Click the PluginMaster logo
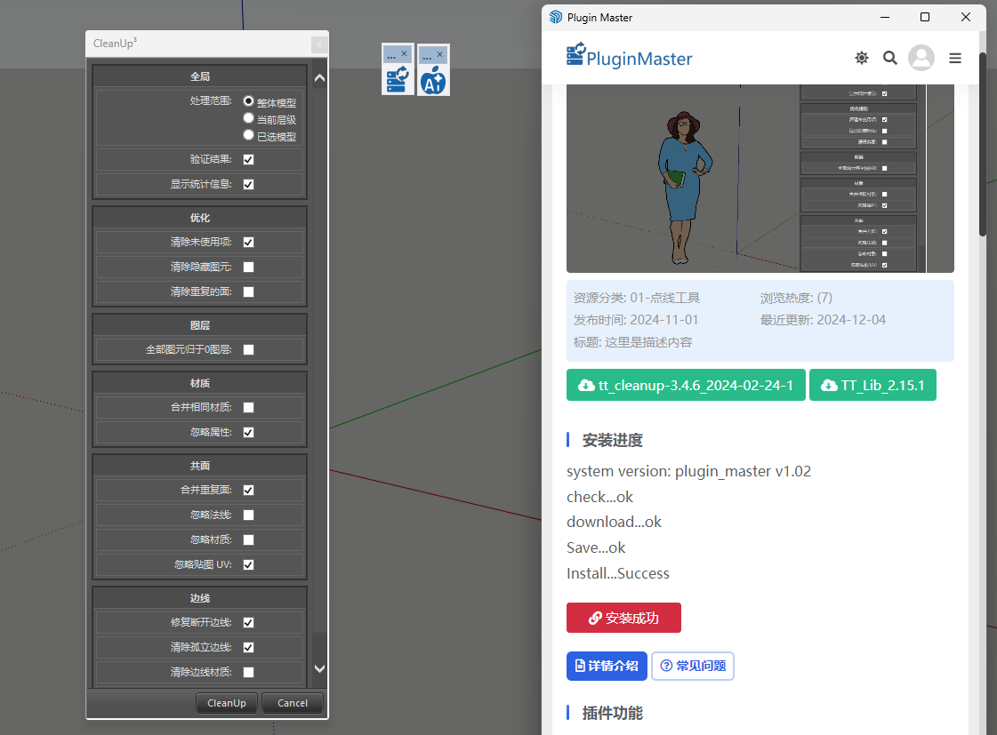This screenshot has height=735, width=997. 629,58
